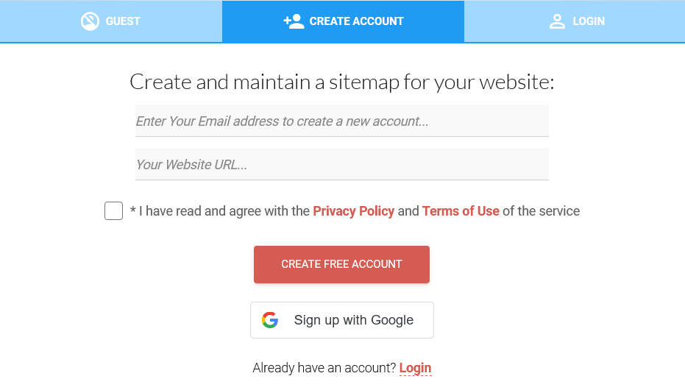Viewport: 685px width, 390px height.
Task: Click the Guest compass icon
Action: (x=90, y=21)
